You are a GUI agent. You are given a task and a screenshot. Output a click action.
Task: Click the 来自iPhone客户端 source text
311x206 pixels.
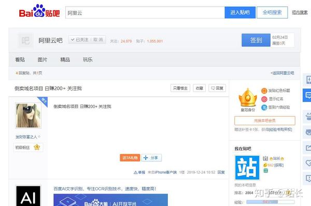coord(162,172)
